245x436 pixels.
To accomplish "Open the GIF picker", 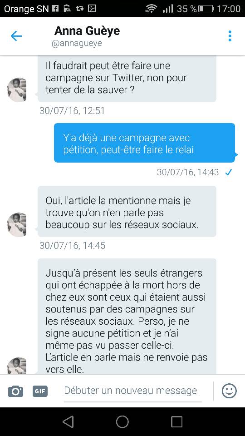I will (40, 391).
